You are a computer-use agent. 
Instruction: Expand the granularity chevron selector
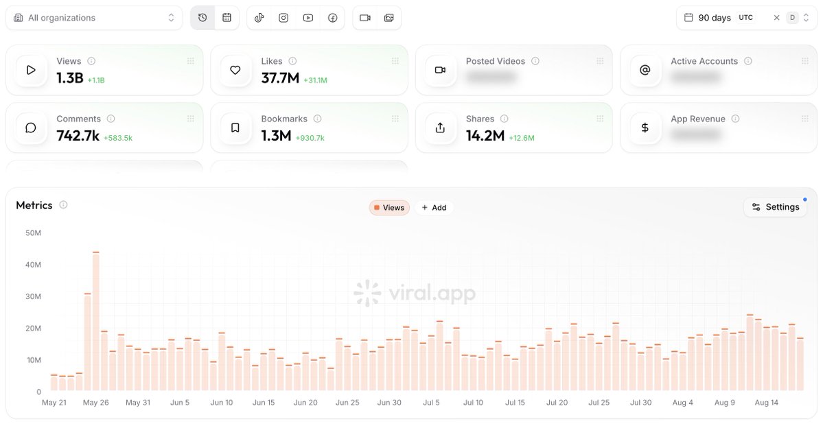pyautogui.click(x=807, y=18)
